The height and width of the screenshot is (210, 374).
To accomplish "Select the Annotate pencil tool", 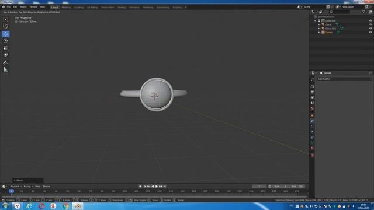I will coord(5,62).
